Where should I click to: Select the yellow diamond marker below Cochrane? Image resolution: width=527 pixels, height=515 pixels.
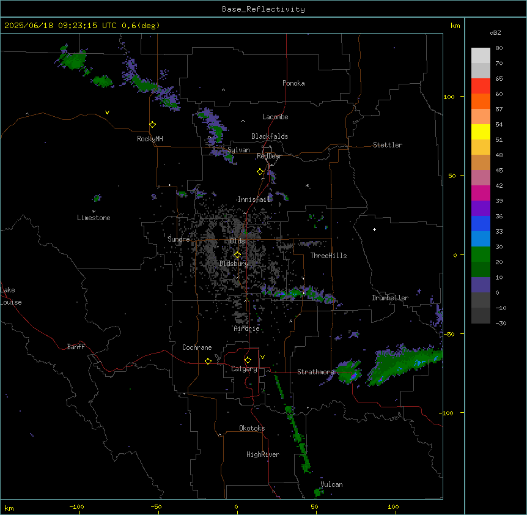tap(208, 361)
